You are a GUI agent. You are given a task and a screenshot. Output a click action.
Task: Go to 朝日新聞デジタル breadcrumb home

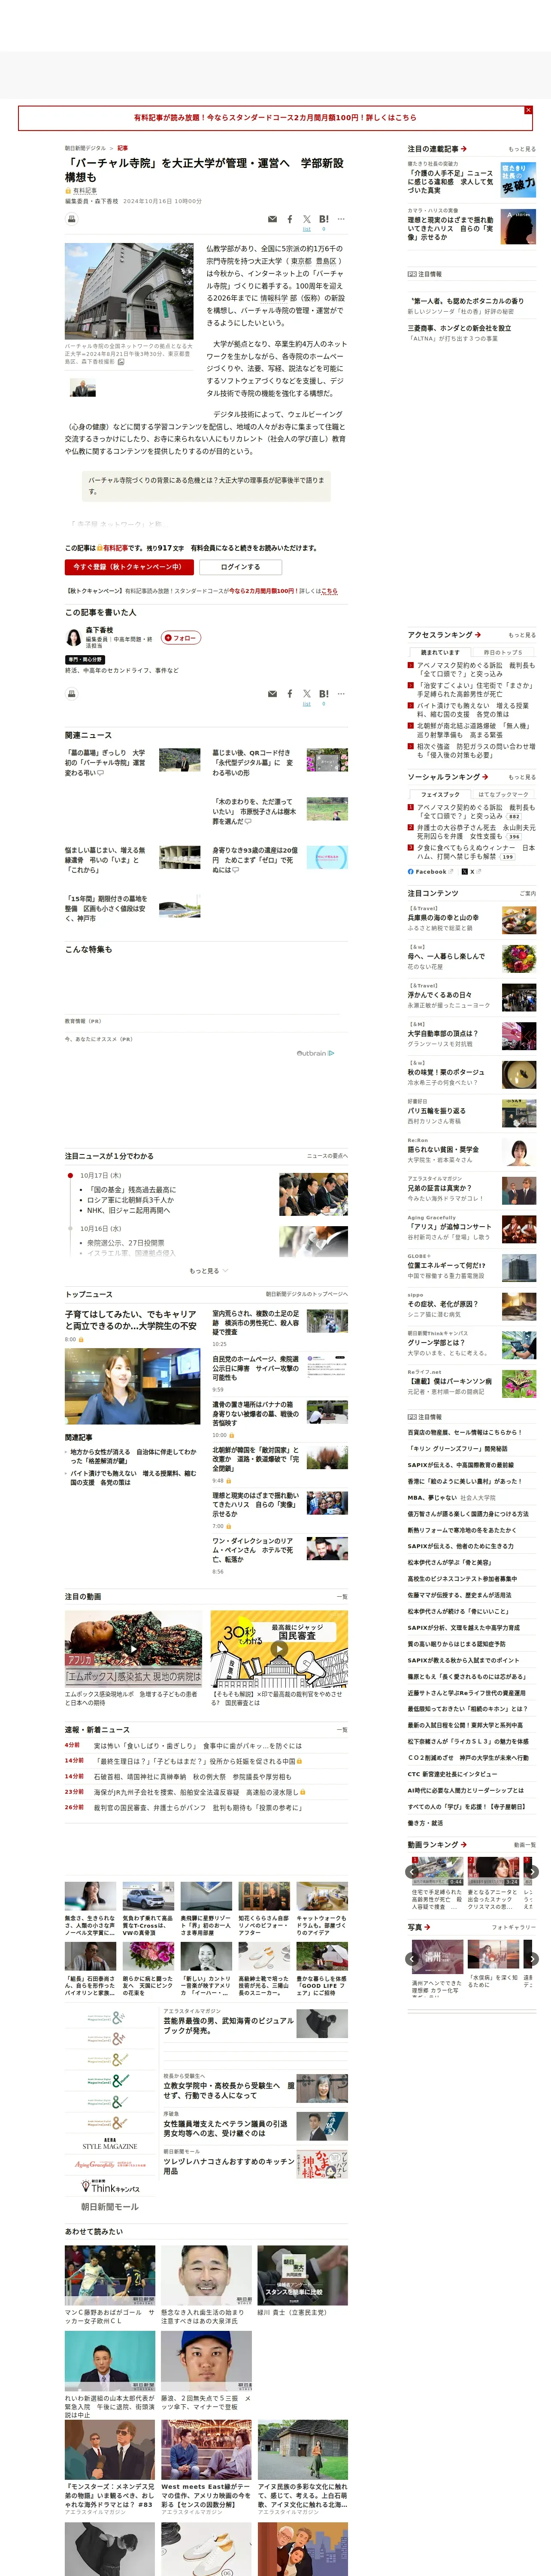point(85,148)
